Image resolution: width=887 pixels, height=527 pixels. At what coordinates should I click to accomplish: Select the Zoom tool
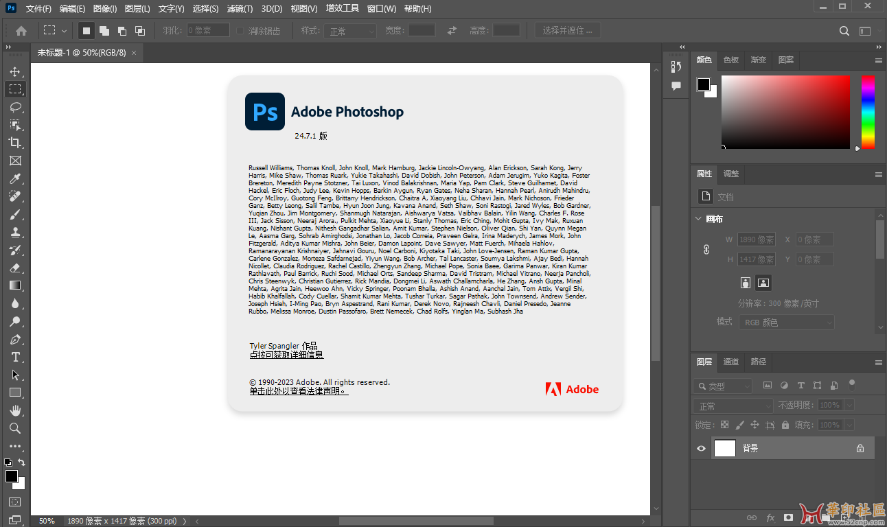point(15,428)
